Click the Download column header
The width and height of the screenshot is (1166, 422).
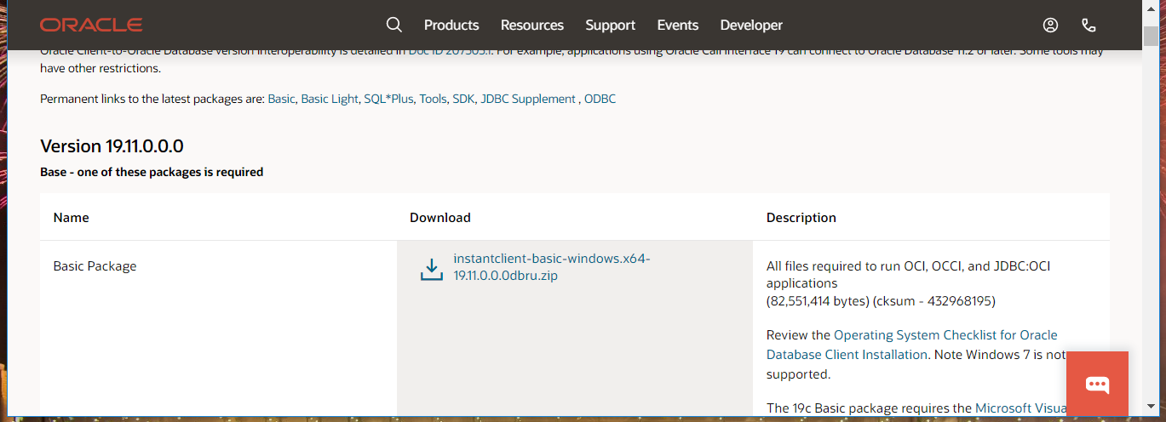click(440, 217)
